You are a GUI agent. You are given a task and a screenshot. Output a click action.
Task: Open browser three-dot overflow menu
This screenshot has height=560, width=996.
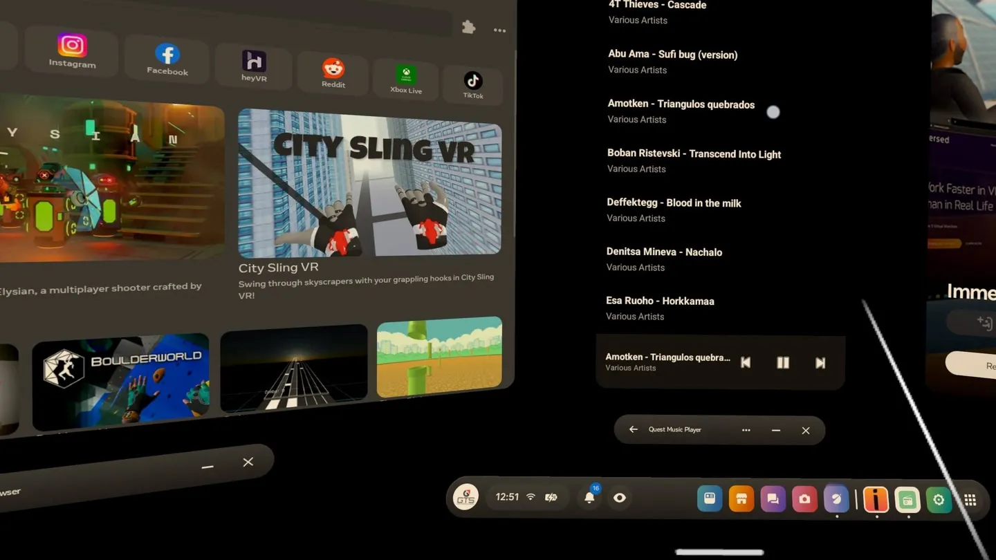pos(499,30)
